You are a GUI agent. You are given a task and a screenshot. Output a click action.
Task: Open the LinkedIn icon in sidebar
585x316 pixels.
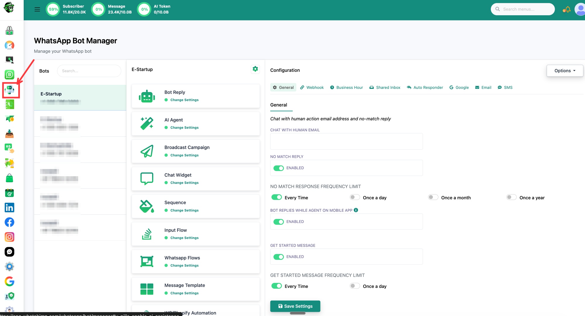(9, 208)
